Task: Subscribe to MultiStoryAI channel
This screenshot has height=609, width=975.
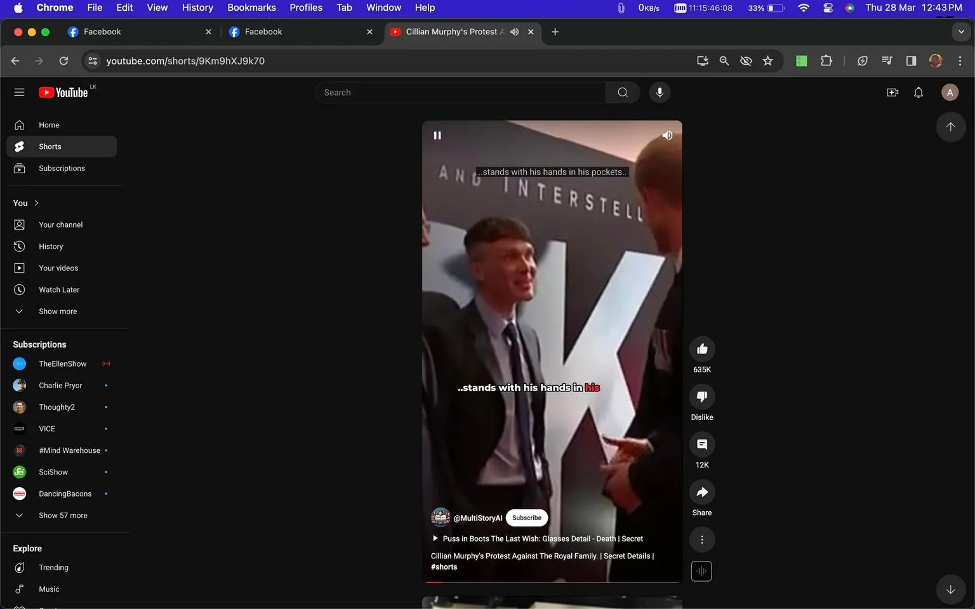Action: coord(526,518)
